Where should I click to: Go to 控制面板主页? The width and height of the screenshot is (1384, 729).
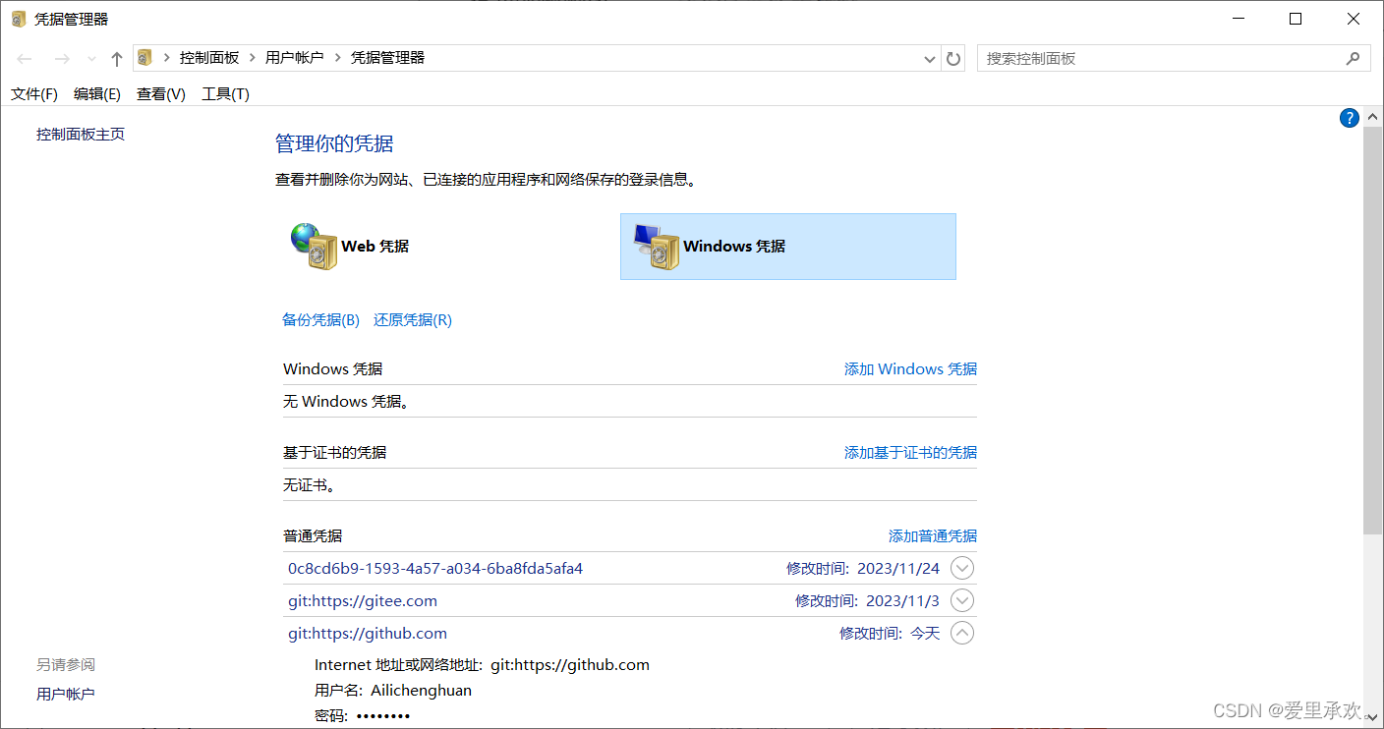[x=81, y=135]
